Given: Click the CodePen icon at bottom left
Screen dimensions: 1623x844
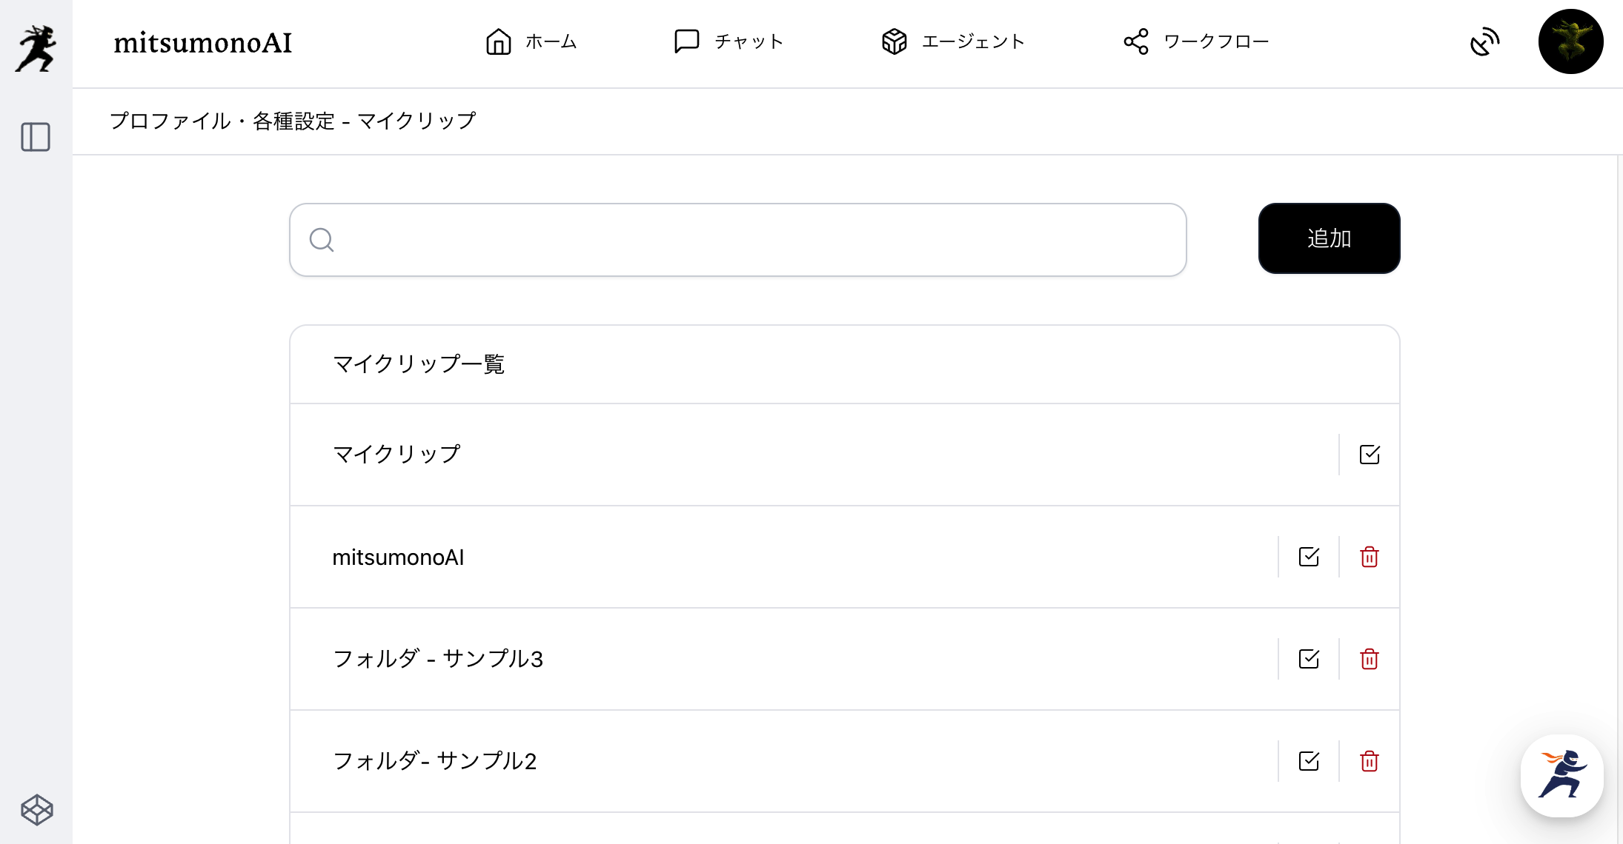Looking at the screenshot, I should 36,810.
